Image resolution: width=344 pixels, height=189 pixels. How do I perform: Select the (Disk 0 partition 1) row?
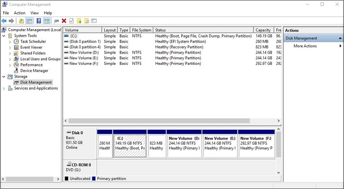pyautogui.click(x=172, y=41)
